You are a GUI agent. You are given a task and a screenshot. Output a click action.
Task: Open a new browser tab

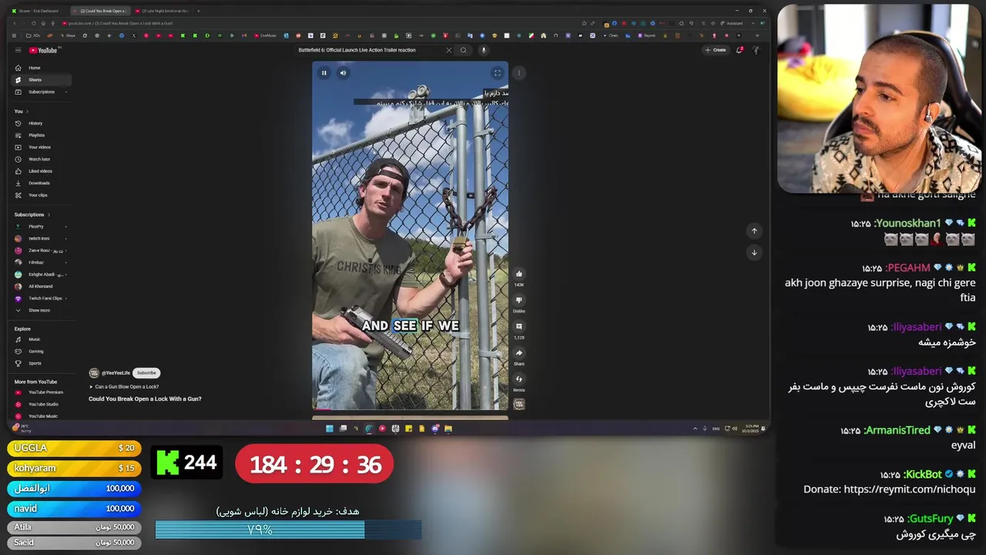click(x=199, y=11)
